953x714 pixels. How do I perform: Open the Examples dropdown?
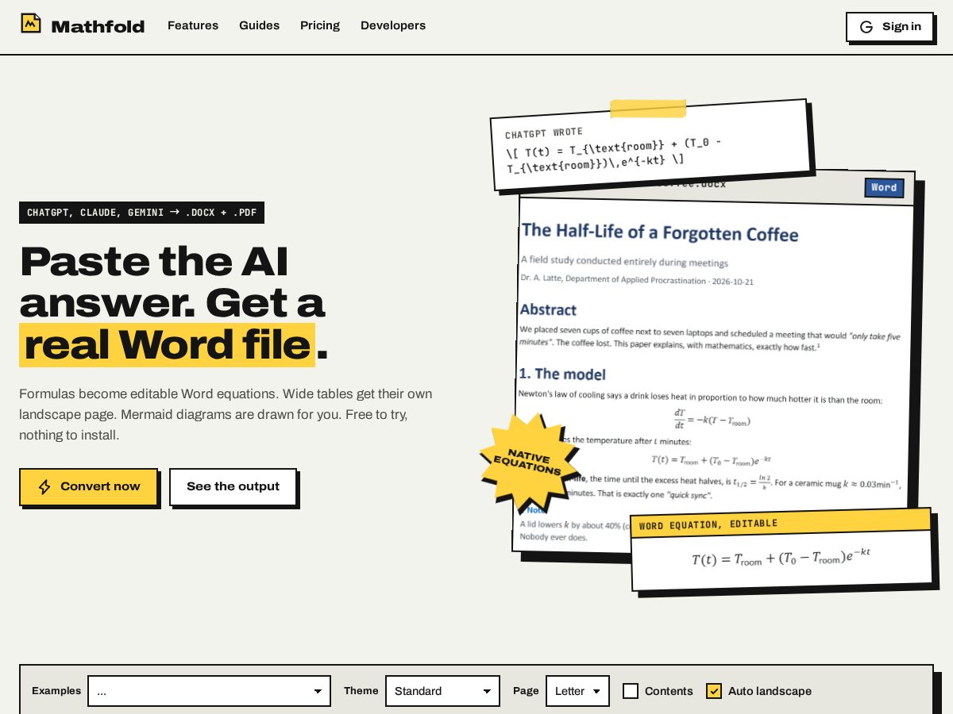[209, 691]
